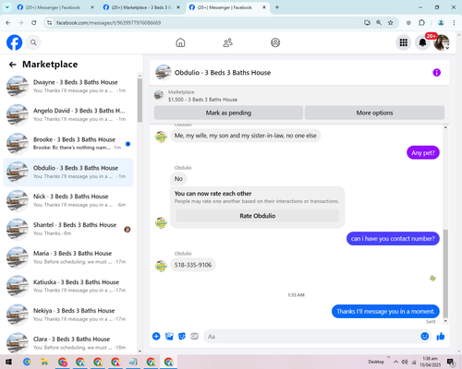Click chat messages scrollbar

click(x=445, y=274)
